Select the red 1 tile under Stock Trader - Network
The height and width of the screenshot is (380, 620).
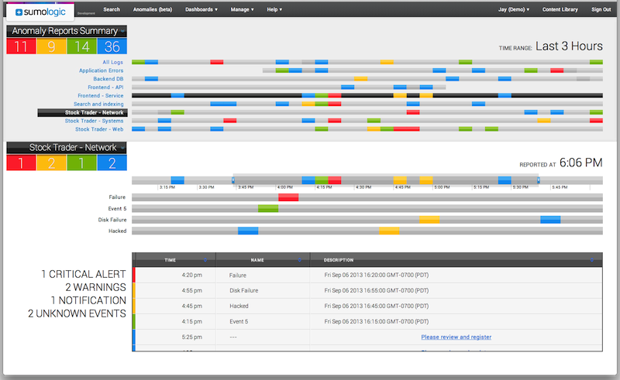(21, 163)
